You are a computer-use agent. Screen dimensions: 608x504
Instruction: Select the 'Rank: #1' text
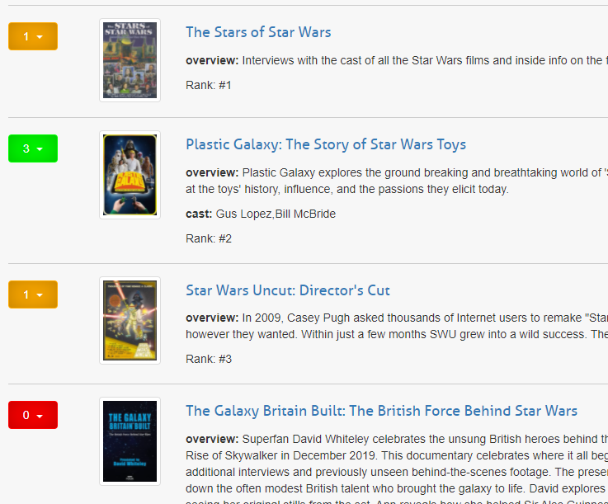click(209, 85)
